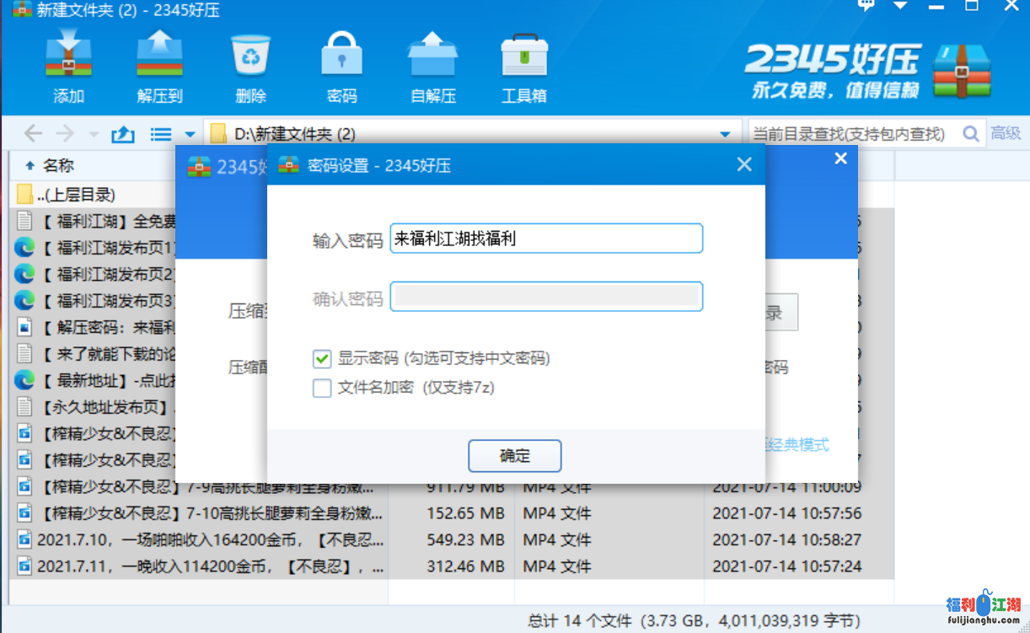Uncheck the 显示密码 checkbox

click(322, 359)
